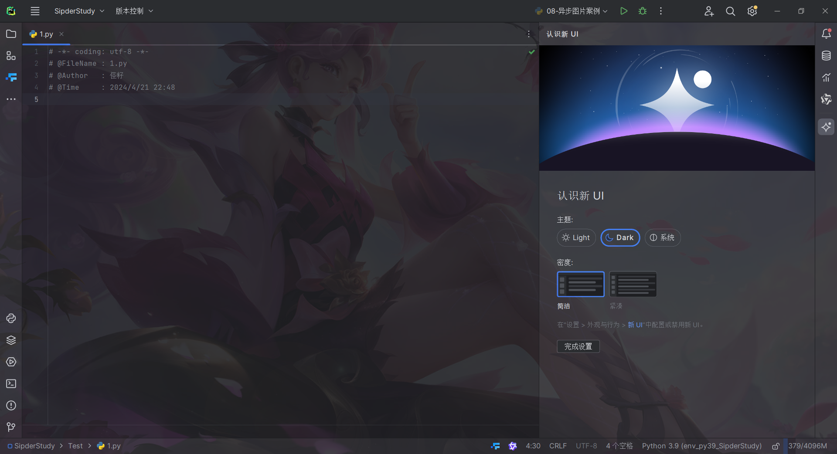The width and height of the screenshot is (837, 454).
Task: Close the 1.py editor tab
Action: [x=61, y=34]
